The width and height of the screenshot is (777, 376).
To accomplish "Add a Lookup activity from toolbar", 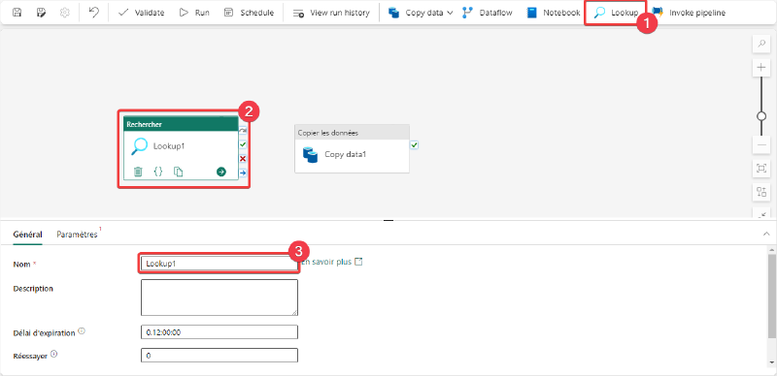I will coord(616,13).
